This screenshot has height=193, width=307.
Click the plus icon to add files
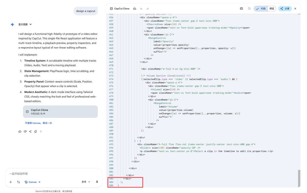pos(10,182)
